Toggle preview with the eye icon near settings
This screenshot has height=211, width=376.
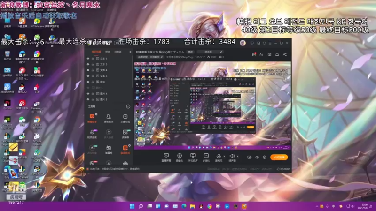pyautogui.click(x=257, y=158)
